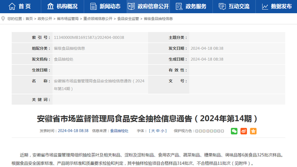Viewport: 297px width, 167px height.
Task: Click the 文号 label
Action: pos(178,81)
